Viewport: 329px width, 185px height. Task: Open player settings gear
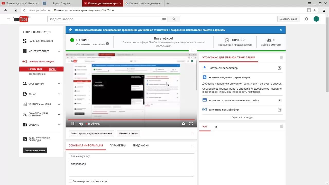pos(184,124)
